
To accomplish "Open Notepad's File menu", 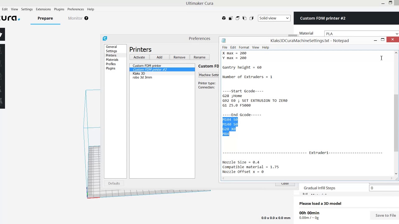I will pyautogui.click(x=224, y=47).
